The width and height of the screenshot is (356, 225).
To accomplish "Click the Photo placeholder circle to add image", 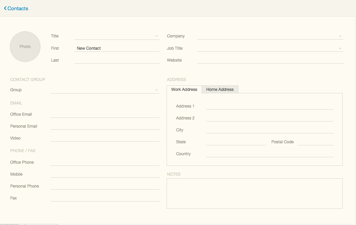I will [x=25, y=46].
